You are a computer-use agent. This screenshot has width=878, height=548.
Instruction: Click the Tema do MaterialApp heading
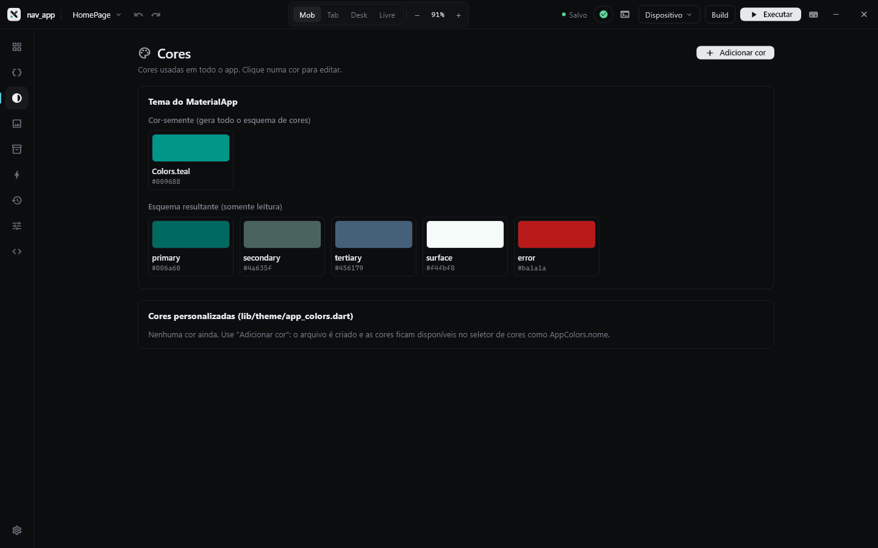[x=193, y=102]
